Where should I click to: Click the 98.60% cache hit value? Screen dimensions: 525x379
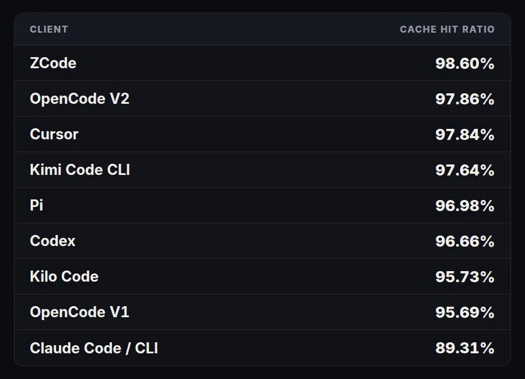465,64
